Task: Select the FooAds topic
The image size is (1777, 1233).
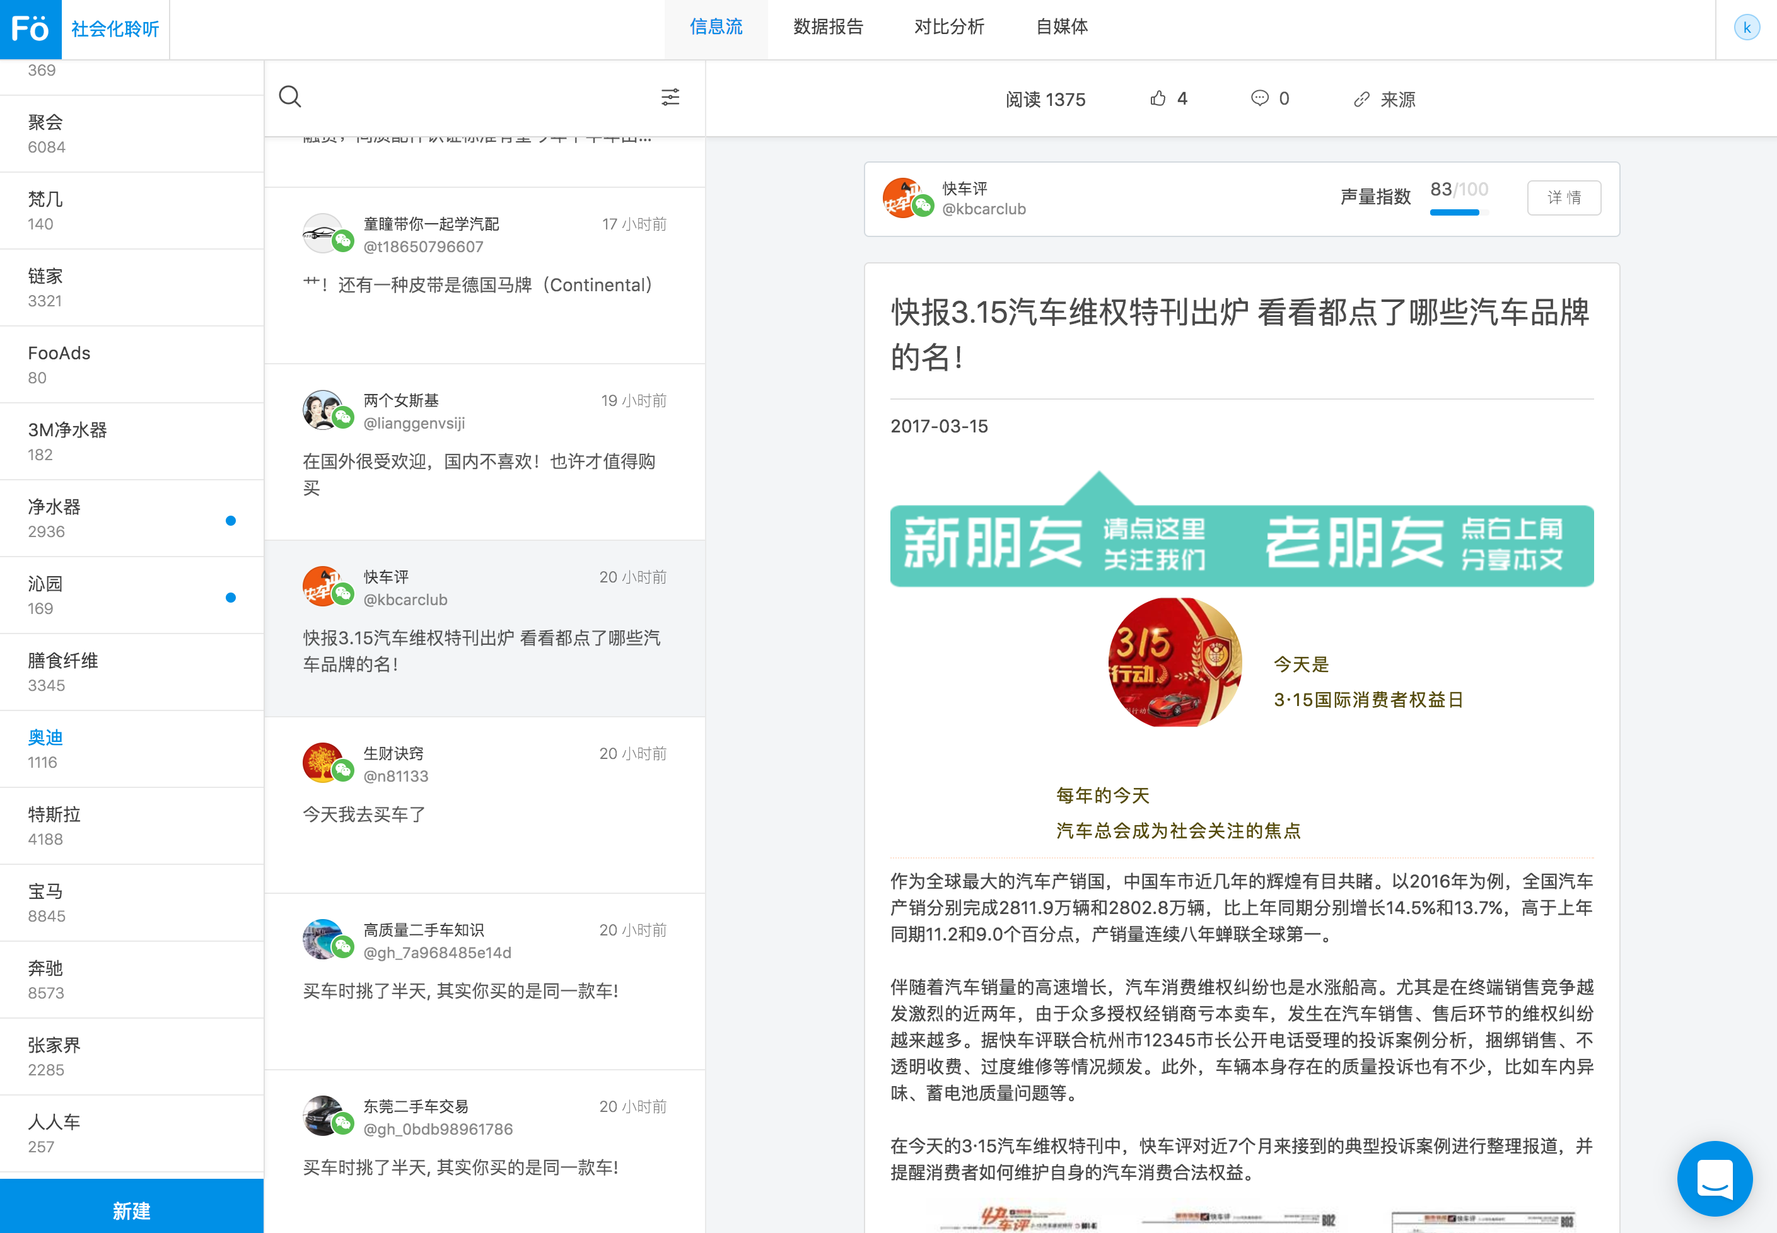Action: 131,364
